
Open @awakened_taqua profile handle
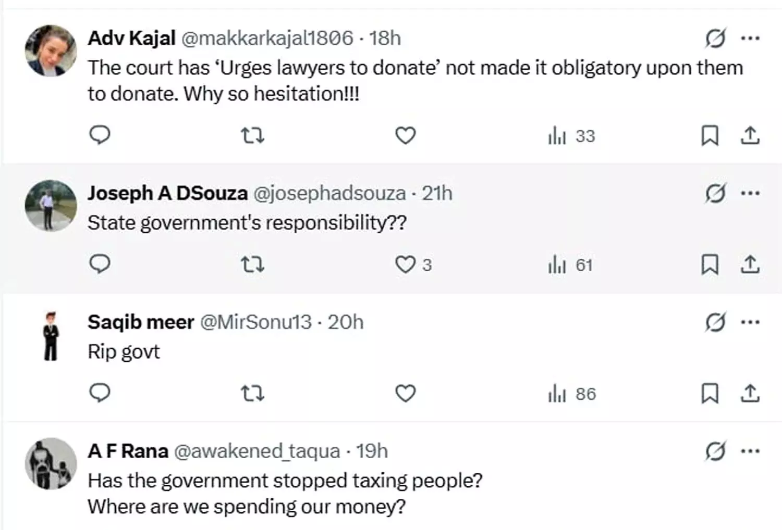(256, 451)
